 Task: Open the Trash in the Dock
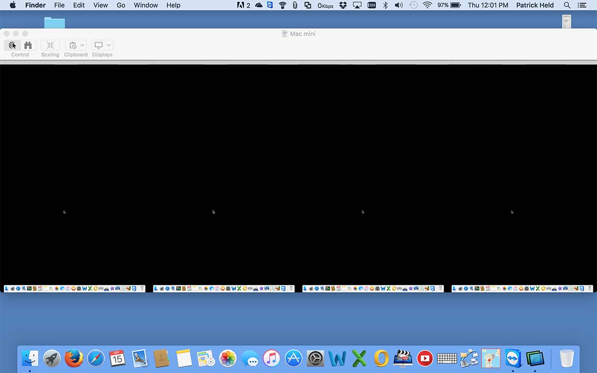point(566,358)
